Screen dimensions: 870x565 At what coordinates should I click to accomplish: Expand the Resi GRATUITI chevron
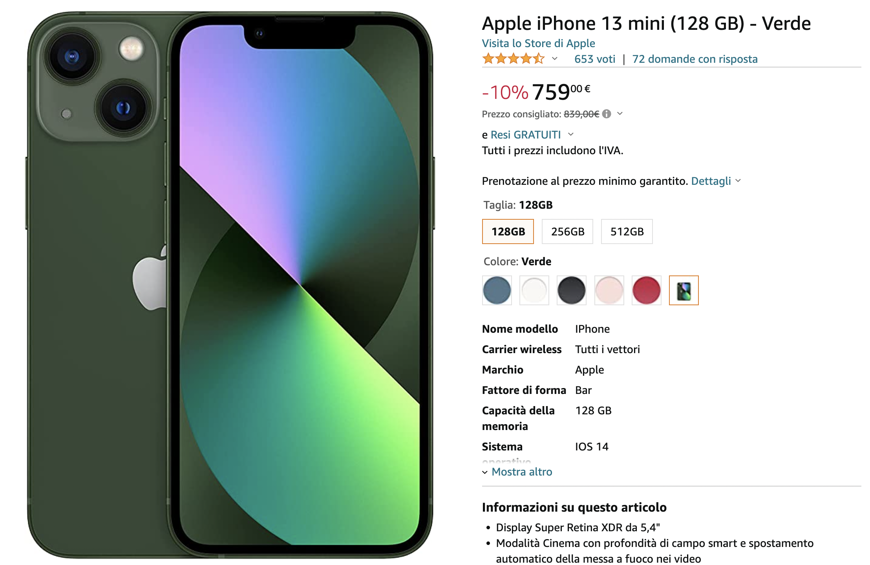coord(571,135)
